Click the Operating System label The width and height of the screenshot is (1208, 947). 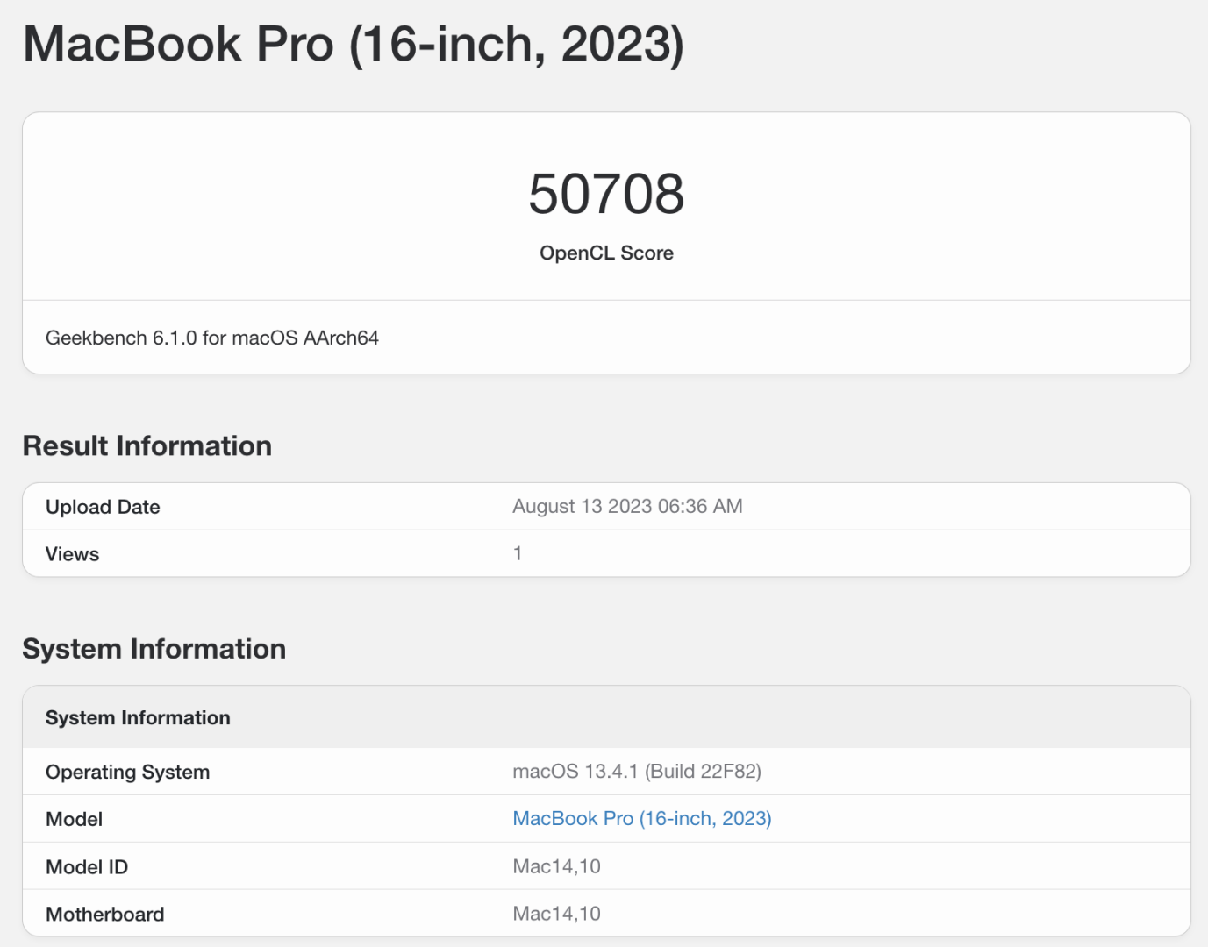tap(127, 773)
